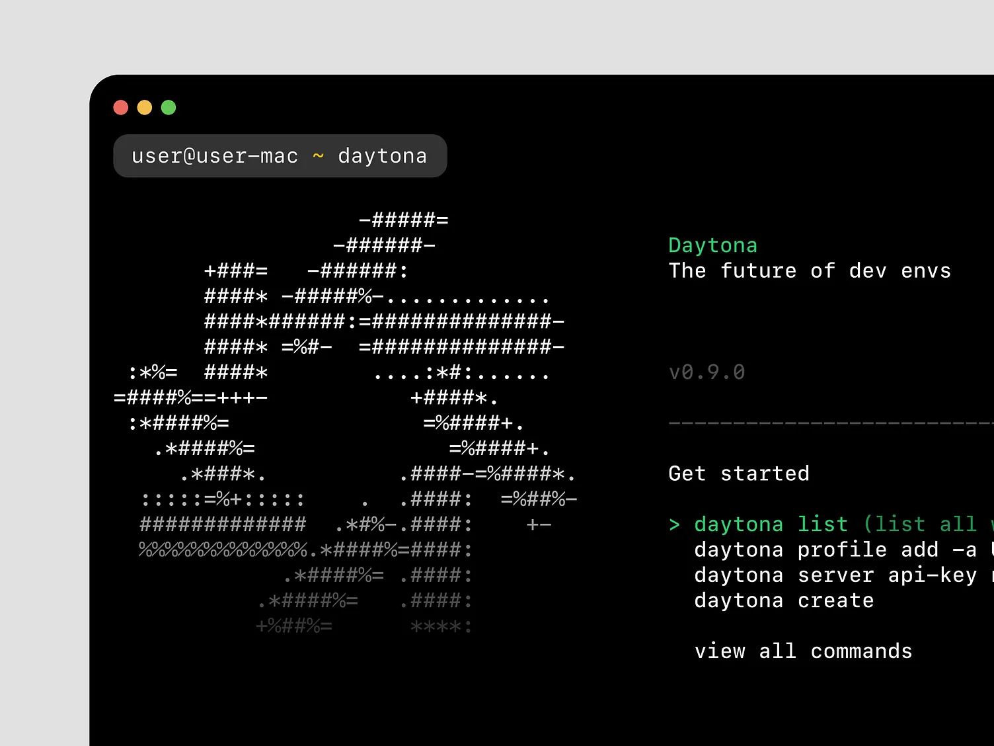Select the daytona server api-key entry
994x746 pixels.
click(x=835, y=575)
